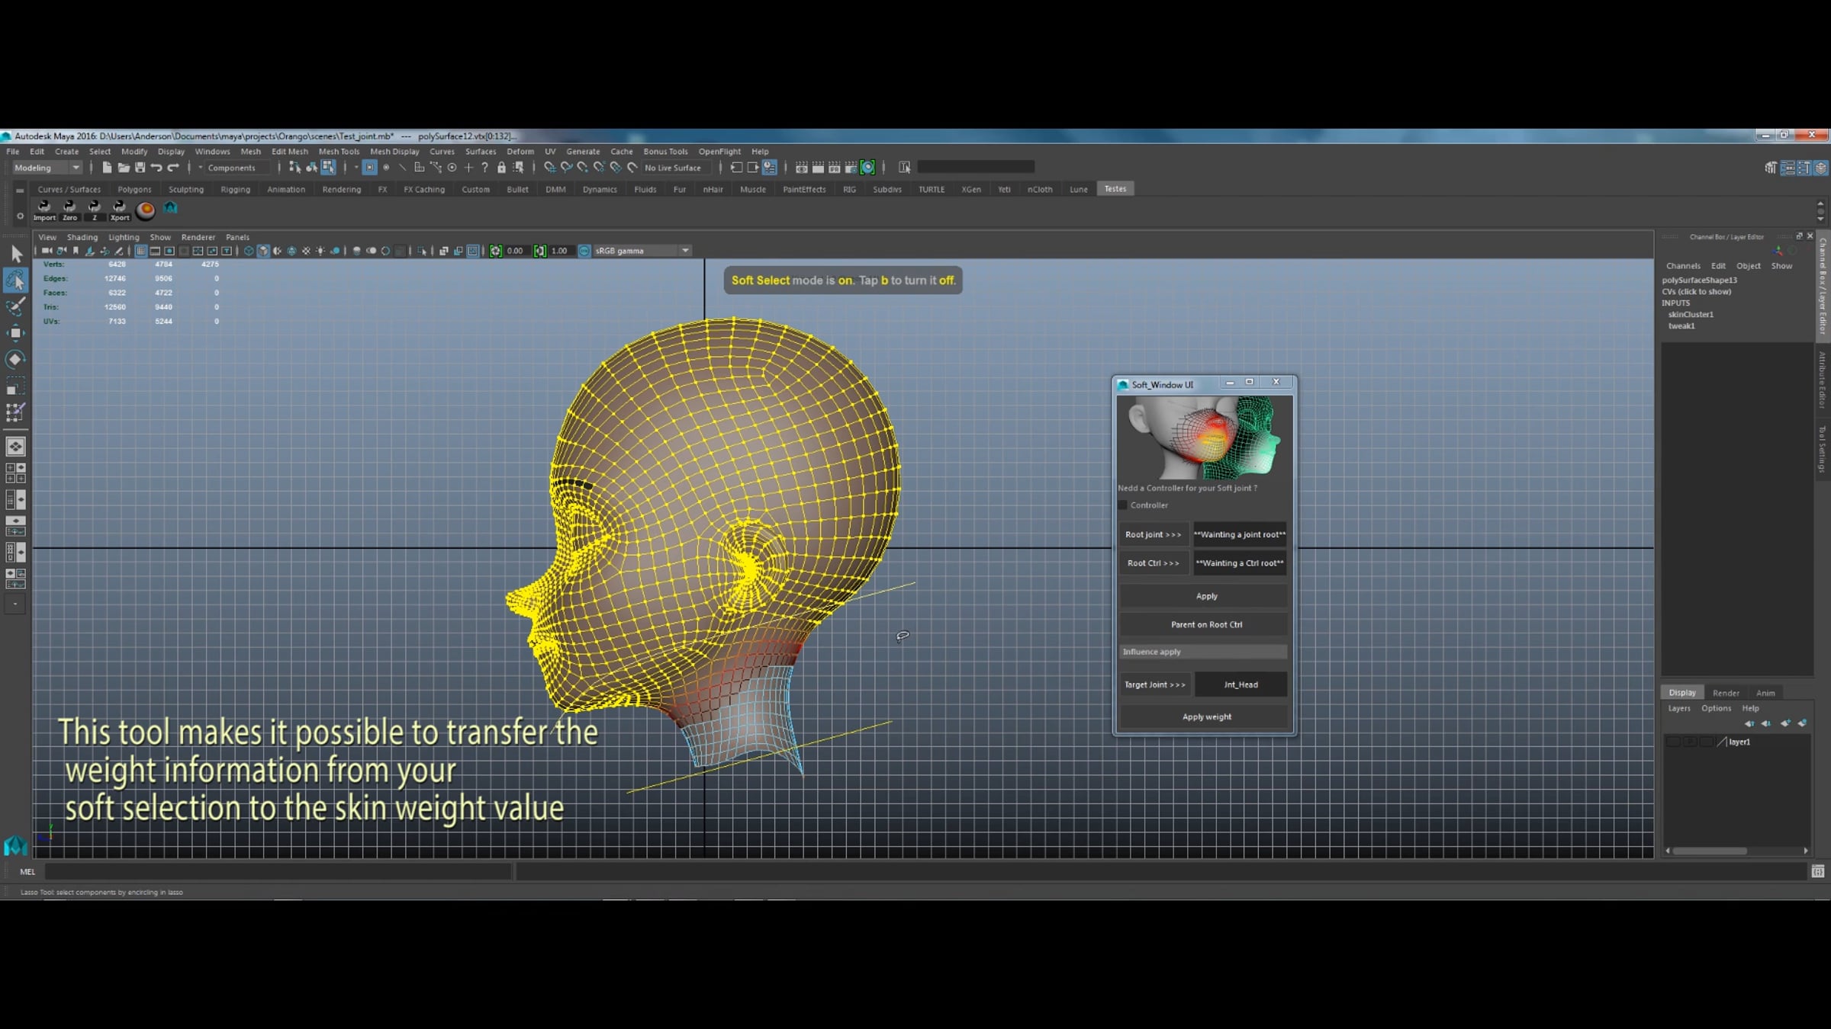This screenshot has height=1029, width=1831.
Task: Pick the Move tool in toolbox
Action: (16, 333)
